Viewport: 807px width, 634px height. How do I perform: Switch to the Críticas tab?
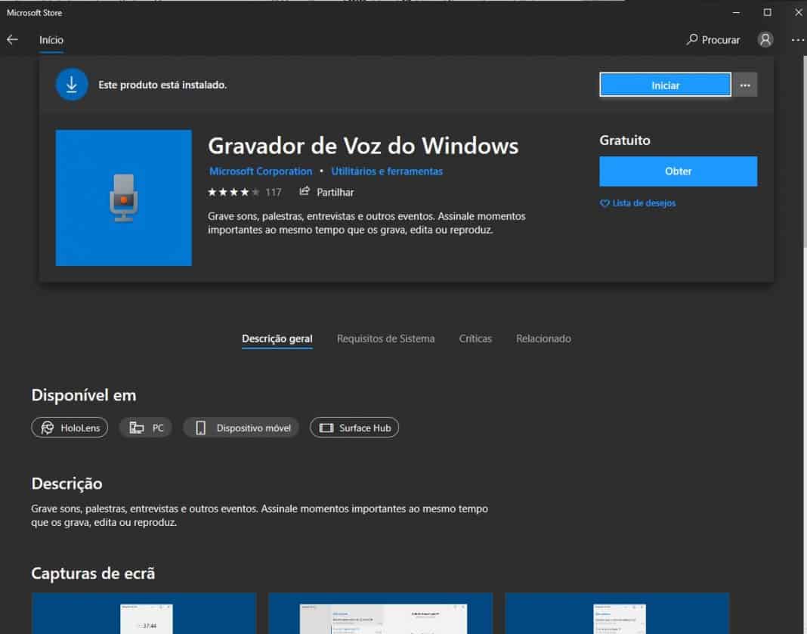475,339
